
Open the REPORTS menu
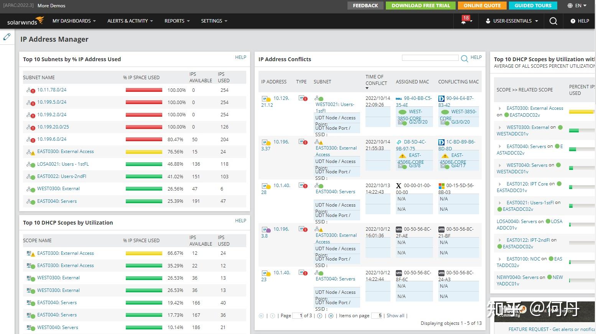coord(177,21)
